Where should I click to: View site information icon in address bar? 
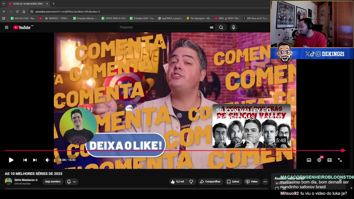pos(32,12)
